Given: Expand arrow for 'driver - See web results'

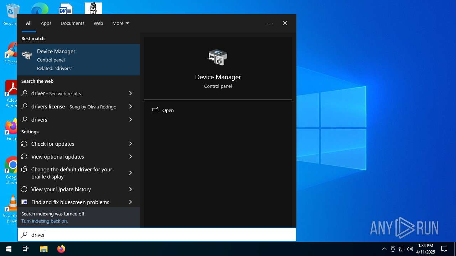Looking at the screenshot, I should tap(130, 93).
